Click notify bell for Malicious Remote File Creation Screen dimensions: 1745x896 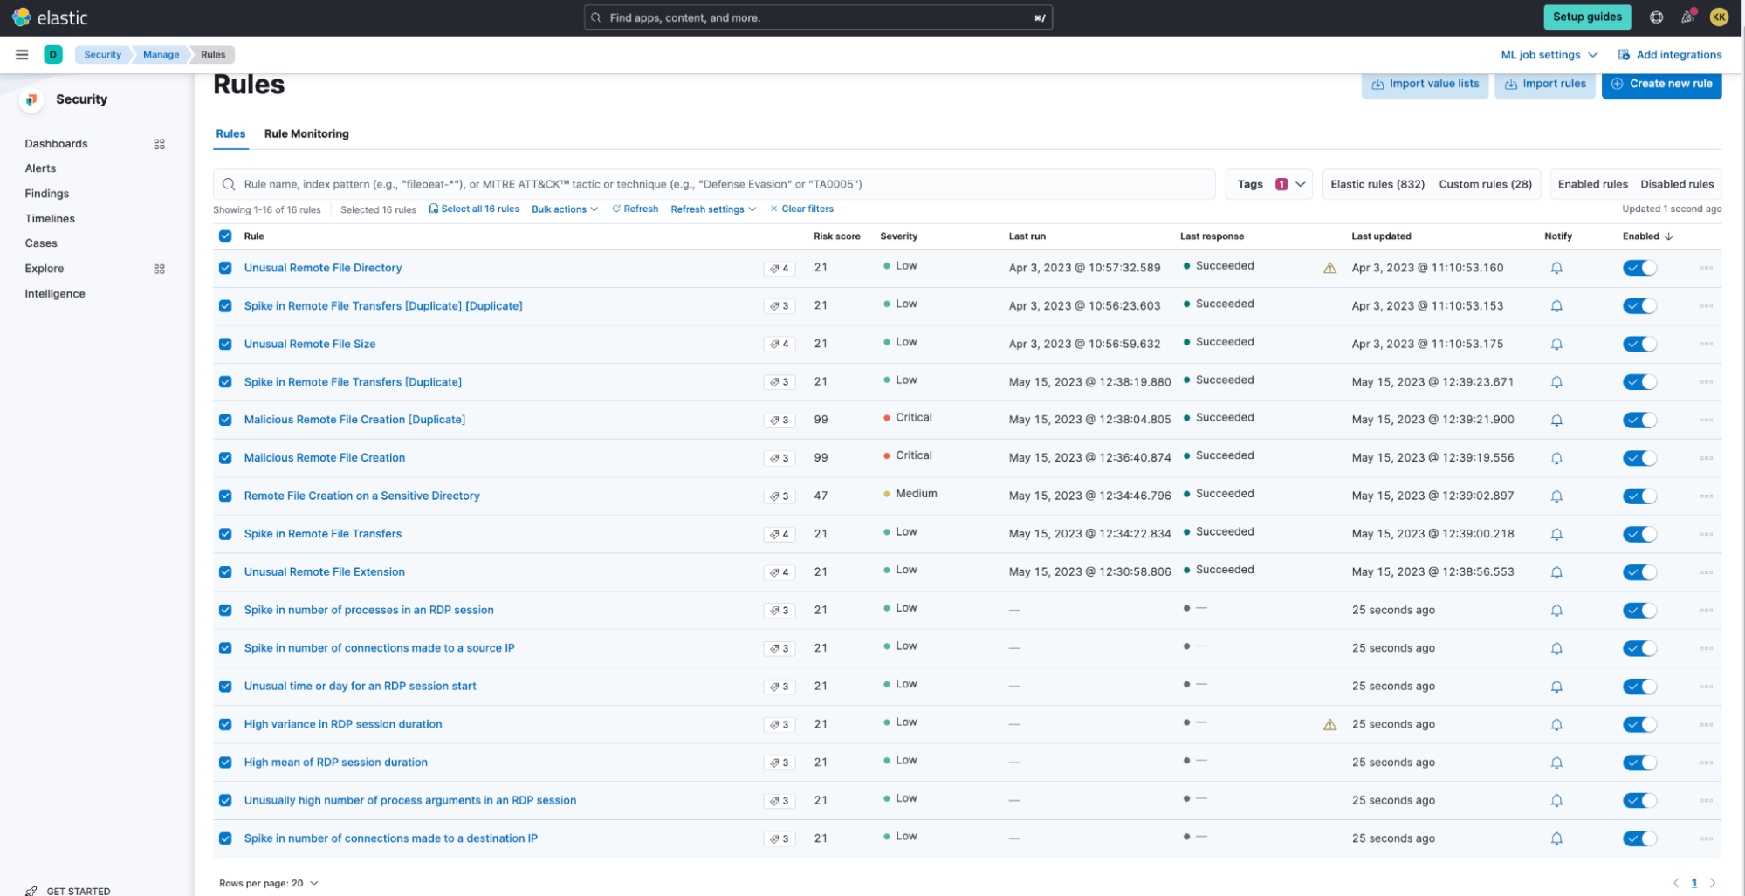[1556, 458]
